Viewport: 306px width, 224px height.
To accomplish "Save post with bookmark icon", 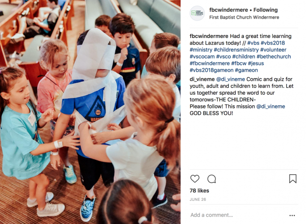I will click(293, 179).
